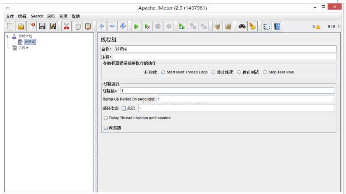The width and height of the screenshot is (346, 194).
Task: Open the 帮助 menu
Action: tap(76, 16)
